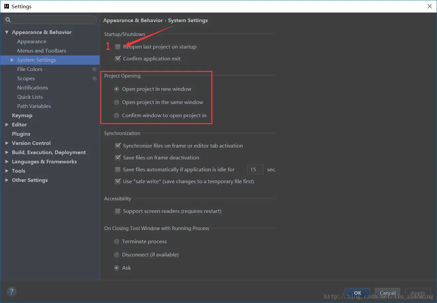Image resolution: width=437 pixels, height=303 pixels.
Task: Click the project-level icon beside Scopes
Action: [x=94, y=79]
